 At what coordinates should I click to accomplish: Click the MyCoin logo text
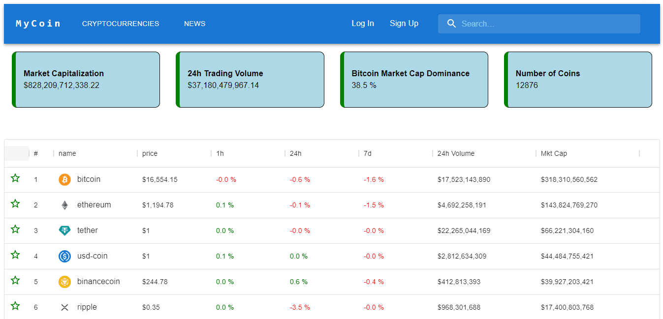click(x=38, y=24)
